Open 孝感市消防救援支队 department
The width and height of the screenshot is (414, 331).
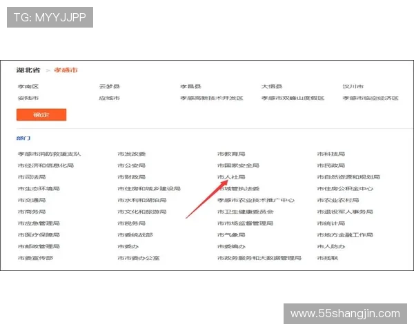49,154
